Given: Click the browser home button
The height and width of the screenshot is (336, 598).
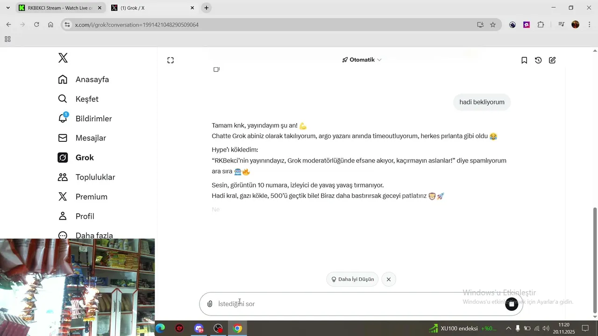Looking at the screenshot, I should coord(50,25).
